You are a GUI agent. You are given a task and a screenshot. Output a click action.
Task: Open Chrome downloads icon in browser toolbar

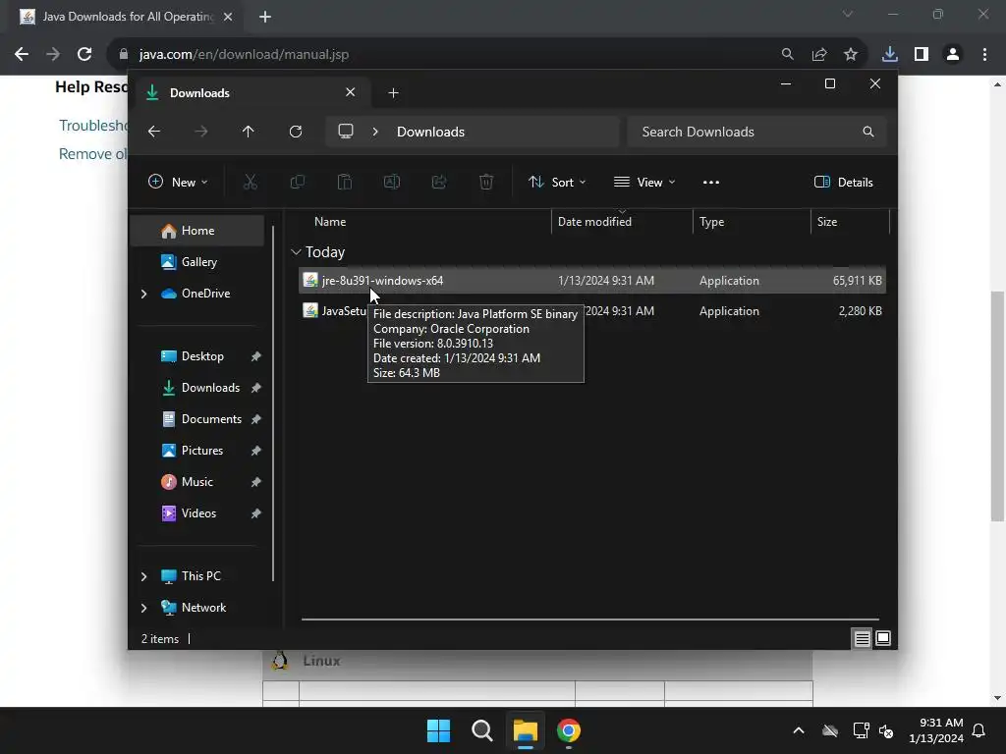pos(890,55)
